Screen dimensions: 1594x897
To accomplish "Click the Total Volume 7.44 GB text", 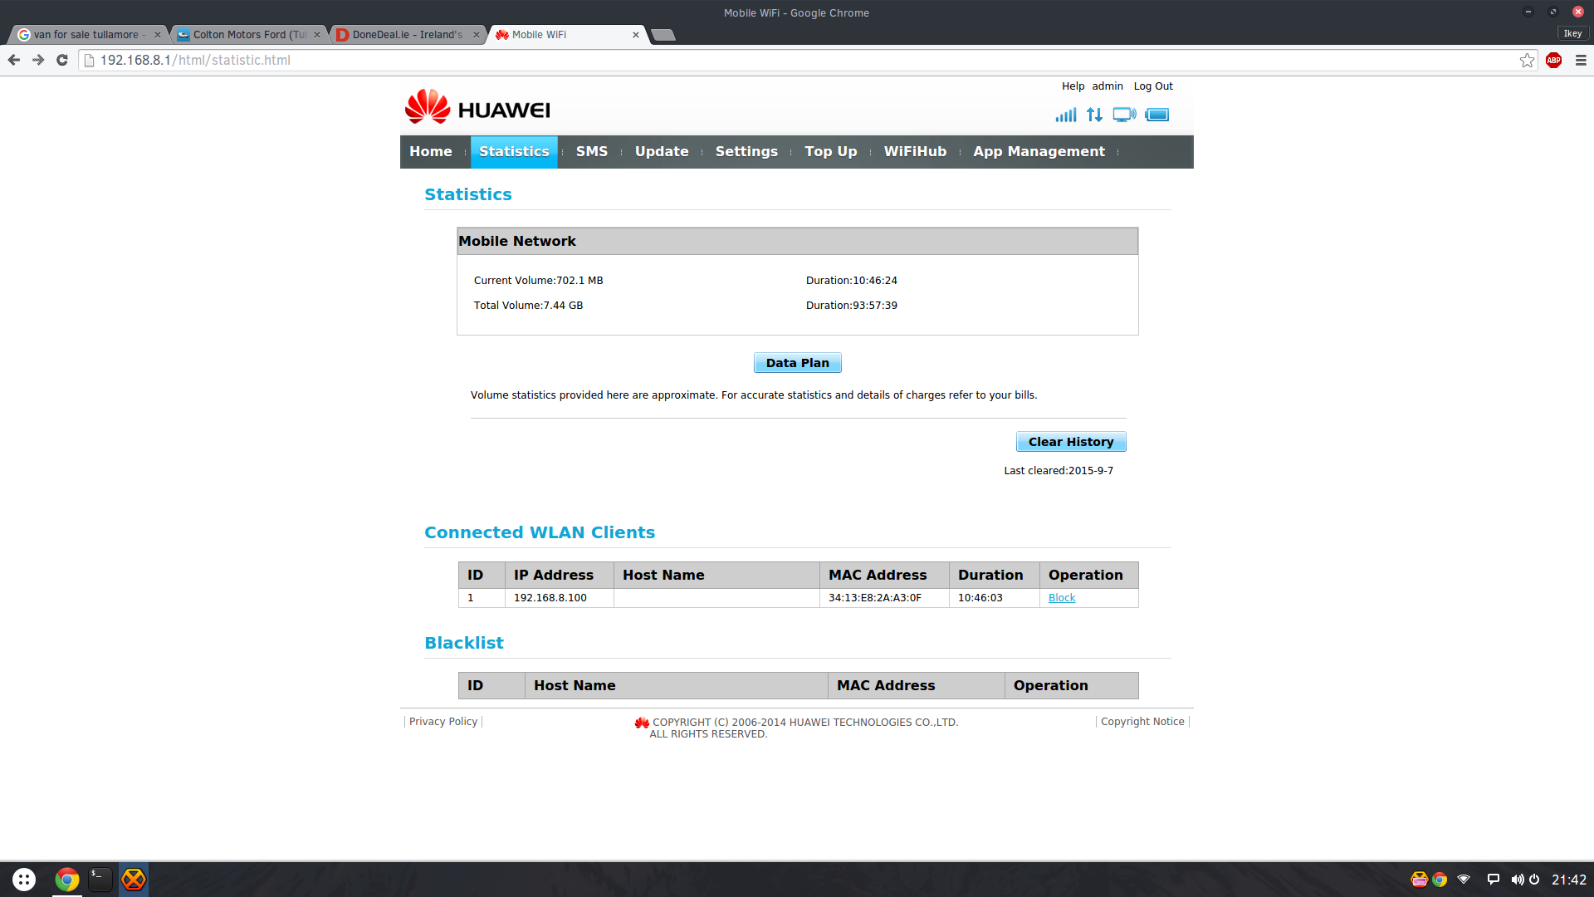I will (528, 306).
